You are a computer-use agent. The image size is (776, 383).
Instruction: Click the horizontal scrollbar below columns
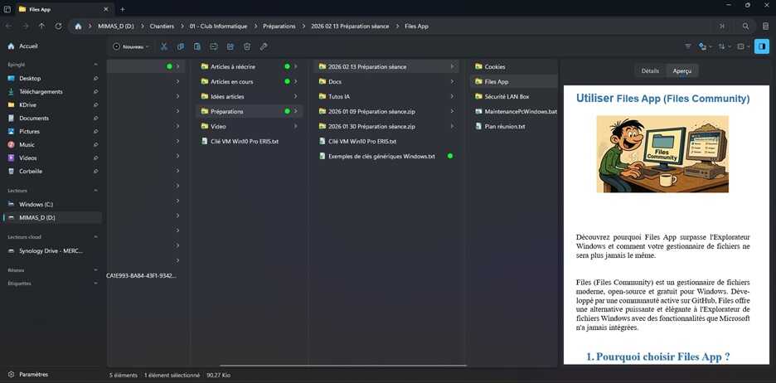point(343,366)
